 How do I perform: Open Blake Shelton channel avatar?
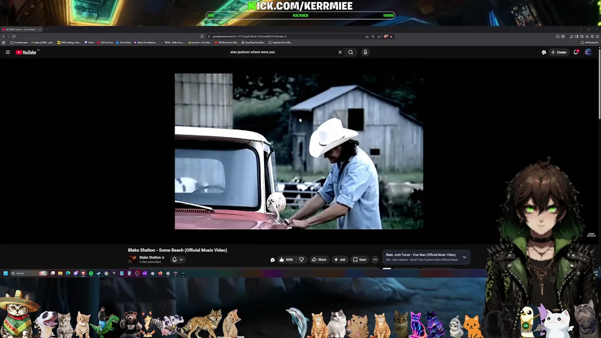click(132, 259)
